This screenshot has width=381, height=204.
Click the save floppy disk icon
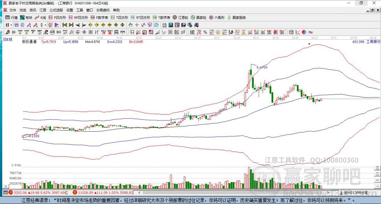point(183,25)
